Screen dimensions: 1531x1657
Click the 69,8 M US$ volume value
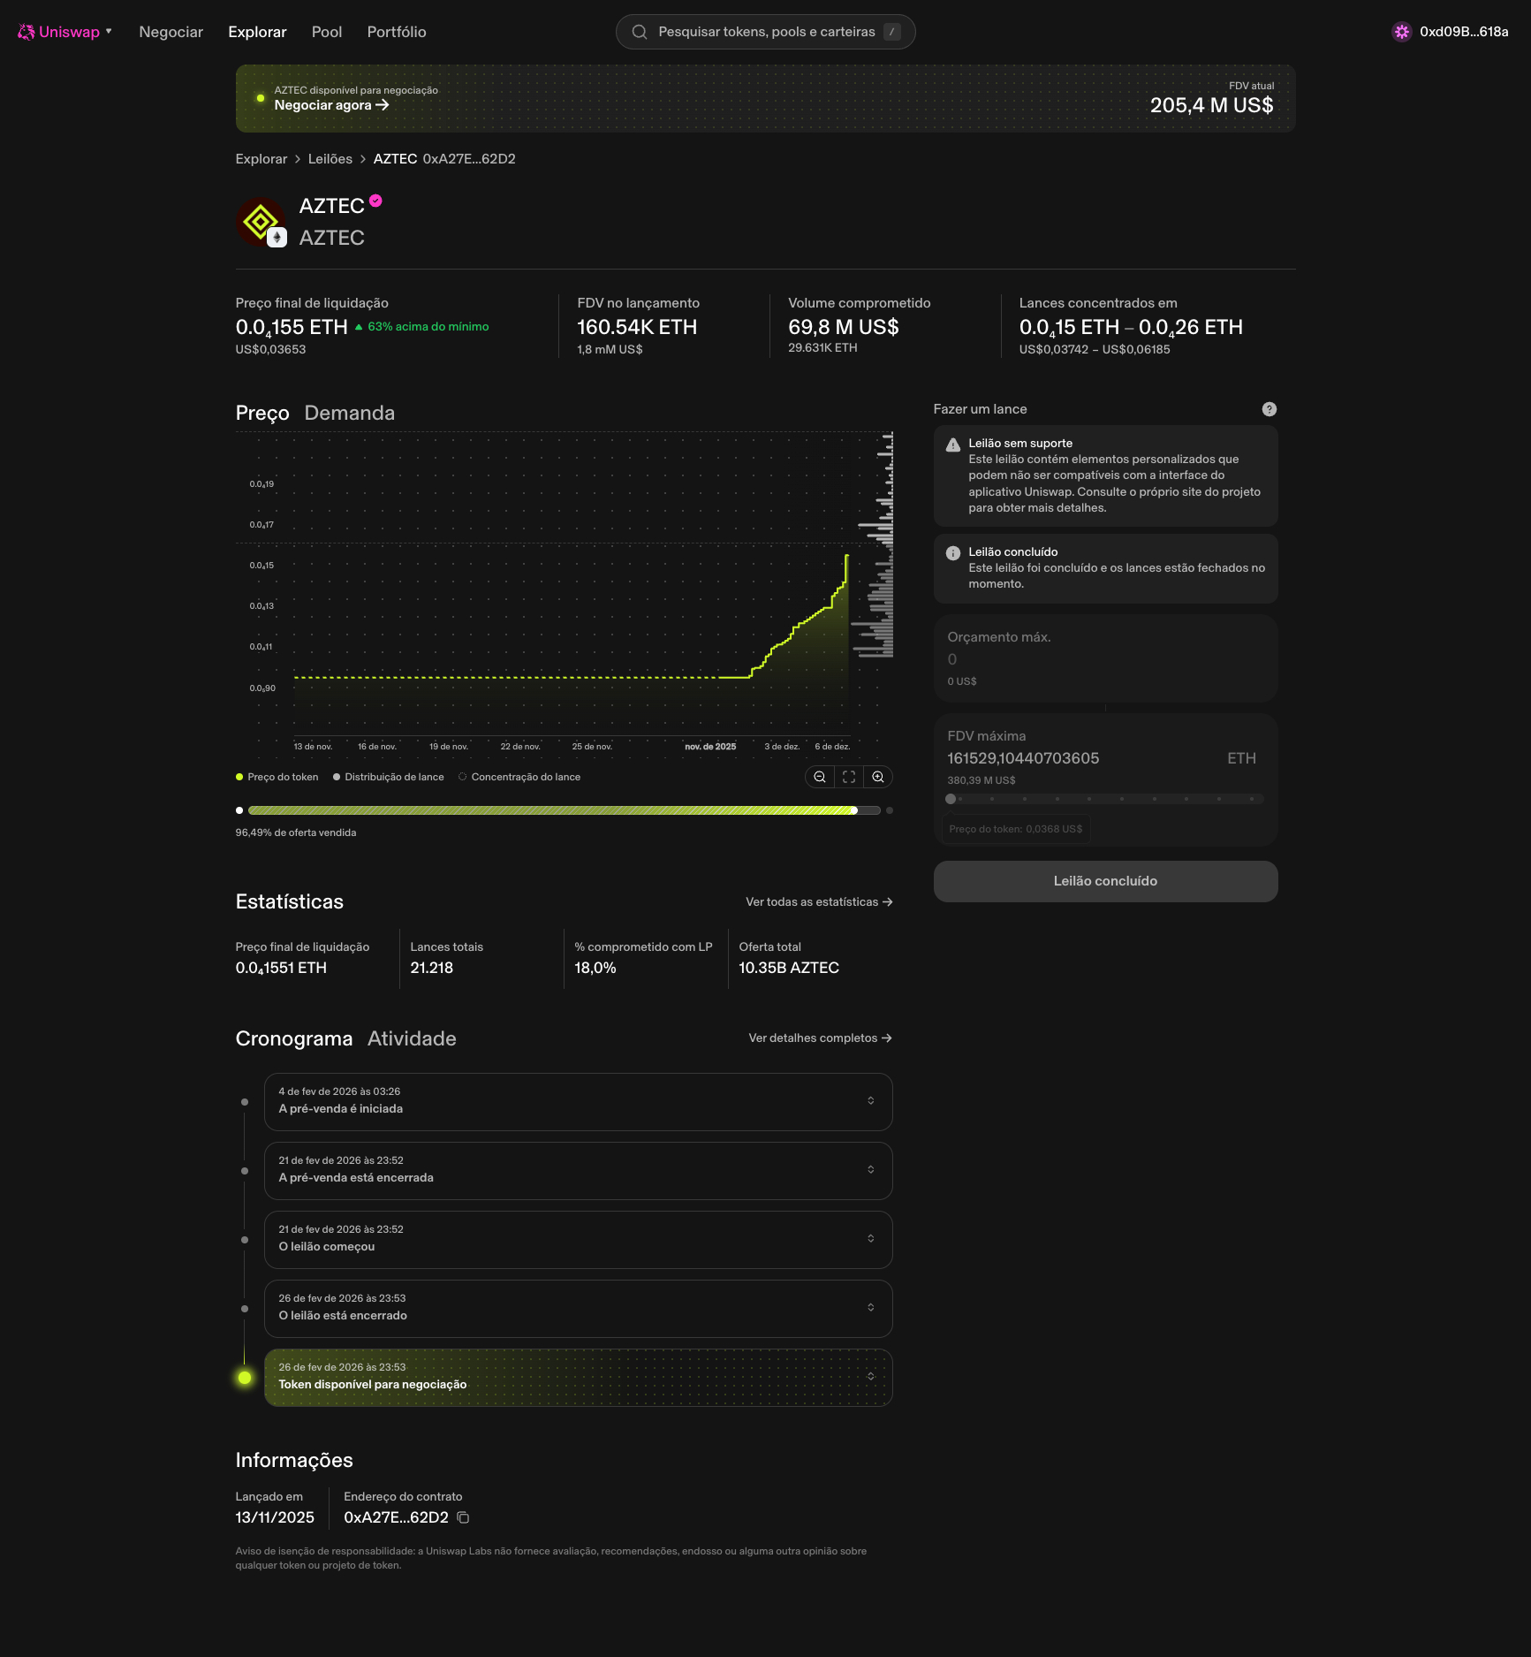[843, 327]
